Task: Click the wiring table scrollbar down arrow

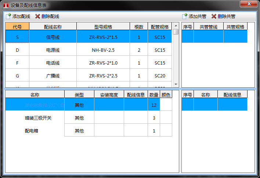Action: (x=176, y=84)
